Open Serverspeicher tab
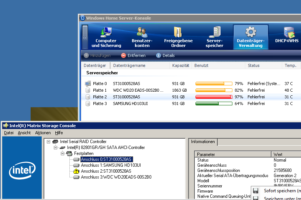The height and width of the screenshot is (200, 301). point(214,37)
